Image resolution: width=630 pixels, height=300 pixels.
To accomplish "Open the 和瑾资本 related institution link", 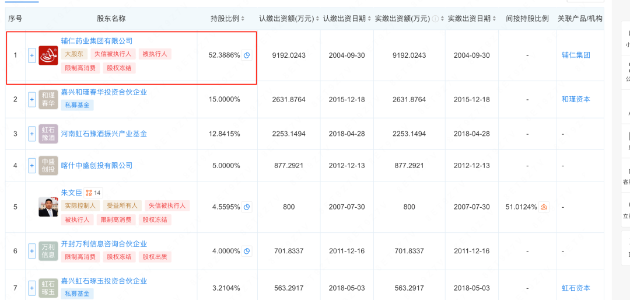I will (x=576, y=99).
